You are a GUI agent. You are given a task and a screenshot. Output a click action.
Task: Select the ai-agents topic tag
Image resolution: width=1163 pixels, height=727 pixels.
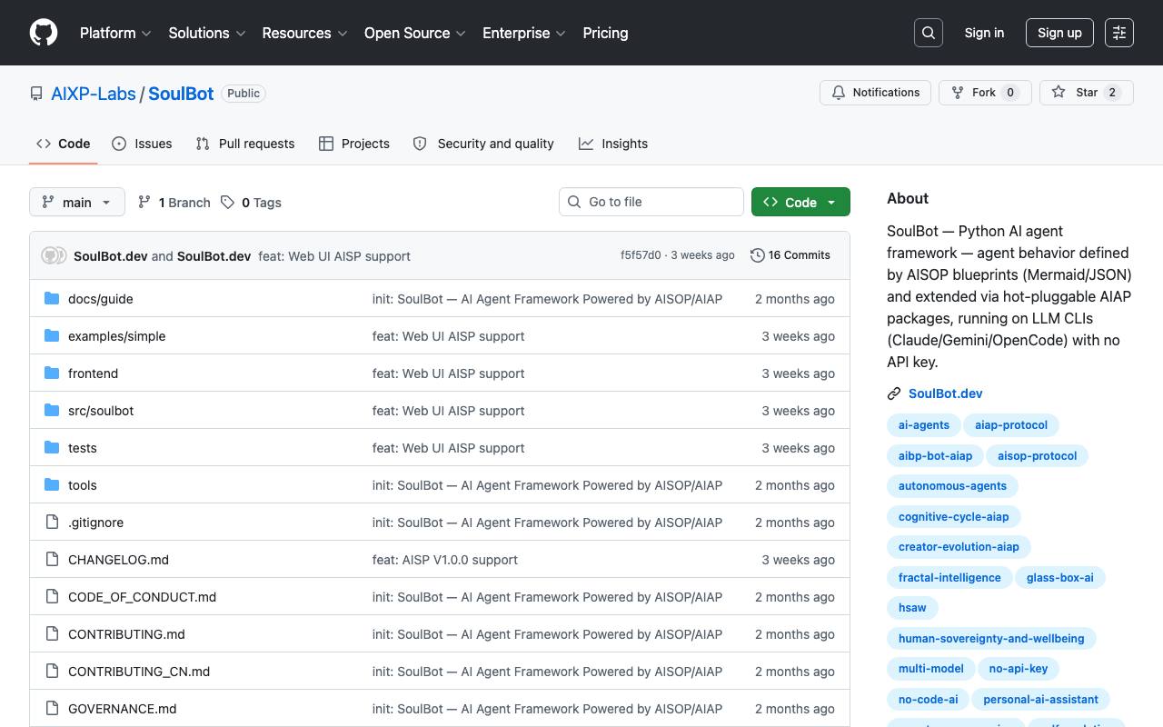click(x=923, y=425)
